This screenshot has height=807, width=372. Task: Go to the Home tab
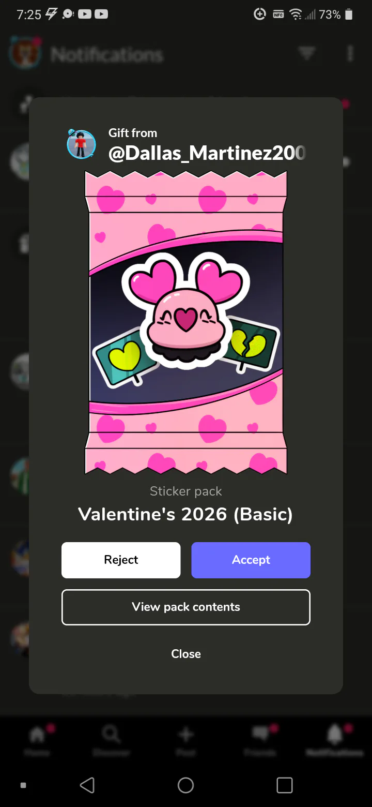click(x=37, y=740)
